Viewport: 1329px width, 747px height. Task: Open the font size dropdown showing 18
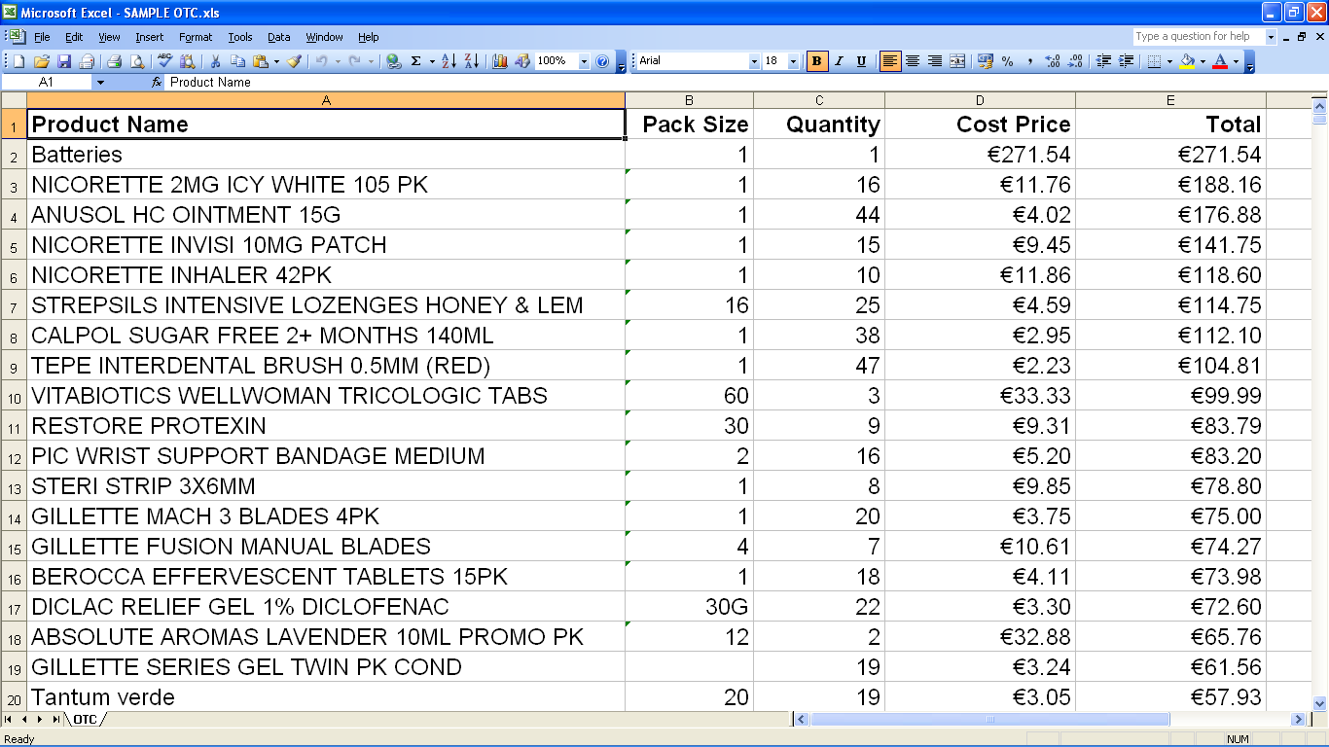coord(793,61)
